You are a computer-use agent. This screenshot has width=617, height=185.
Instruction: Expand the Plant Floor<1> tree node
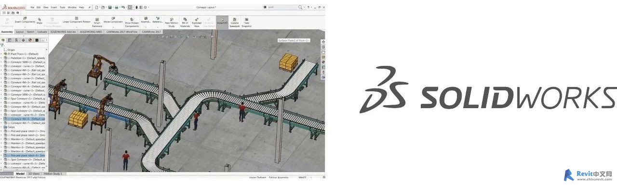tap(1, 54)
